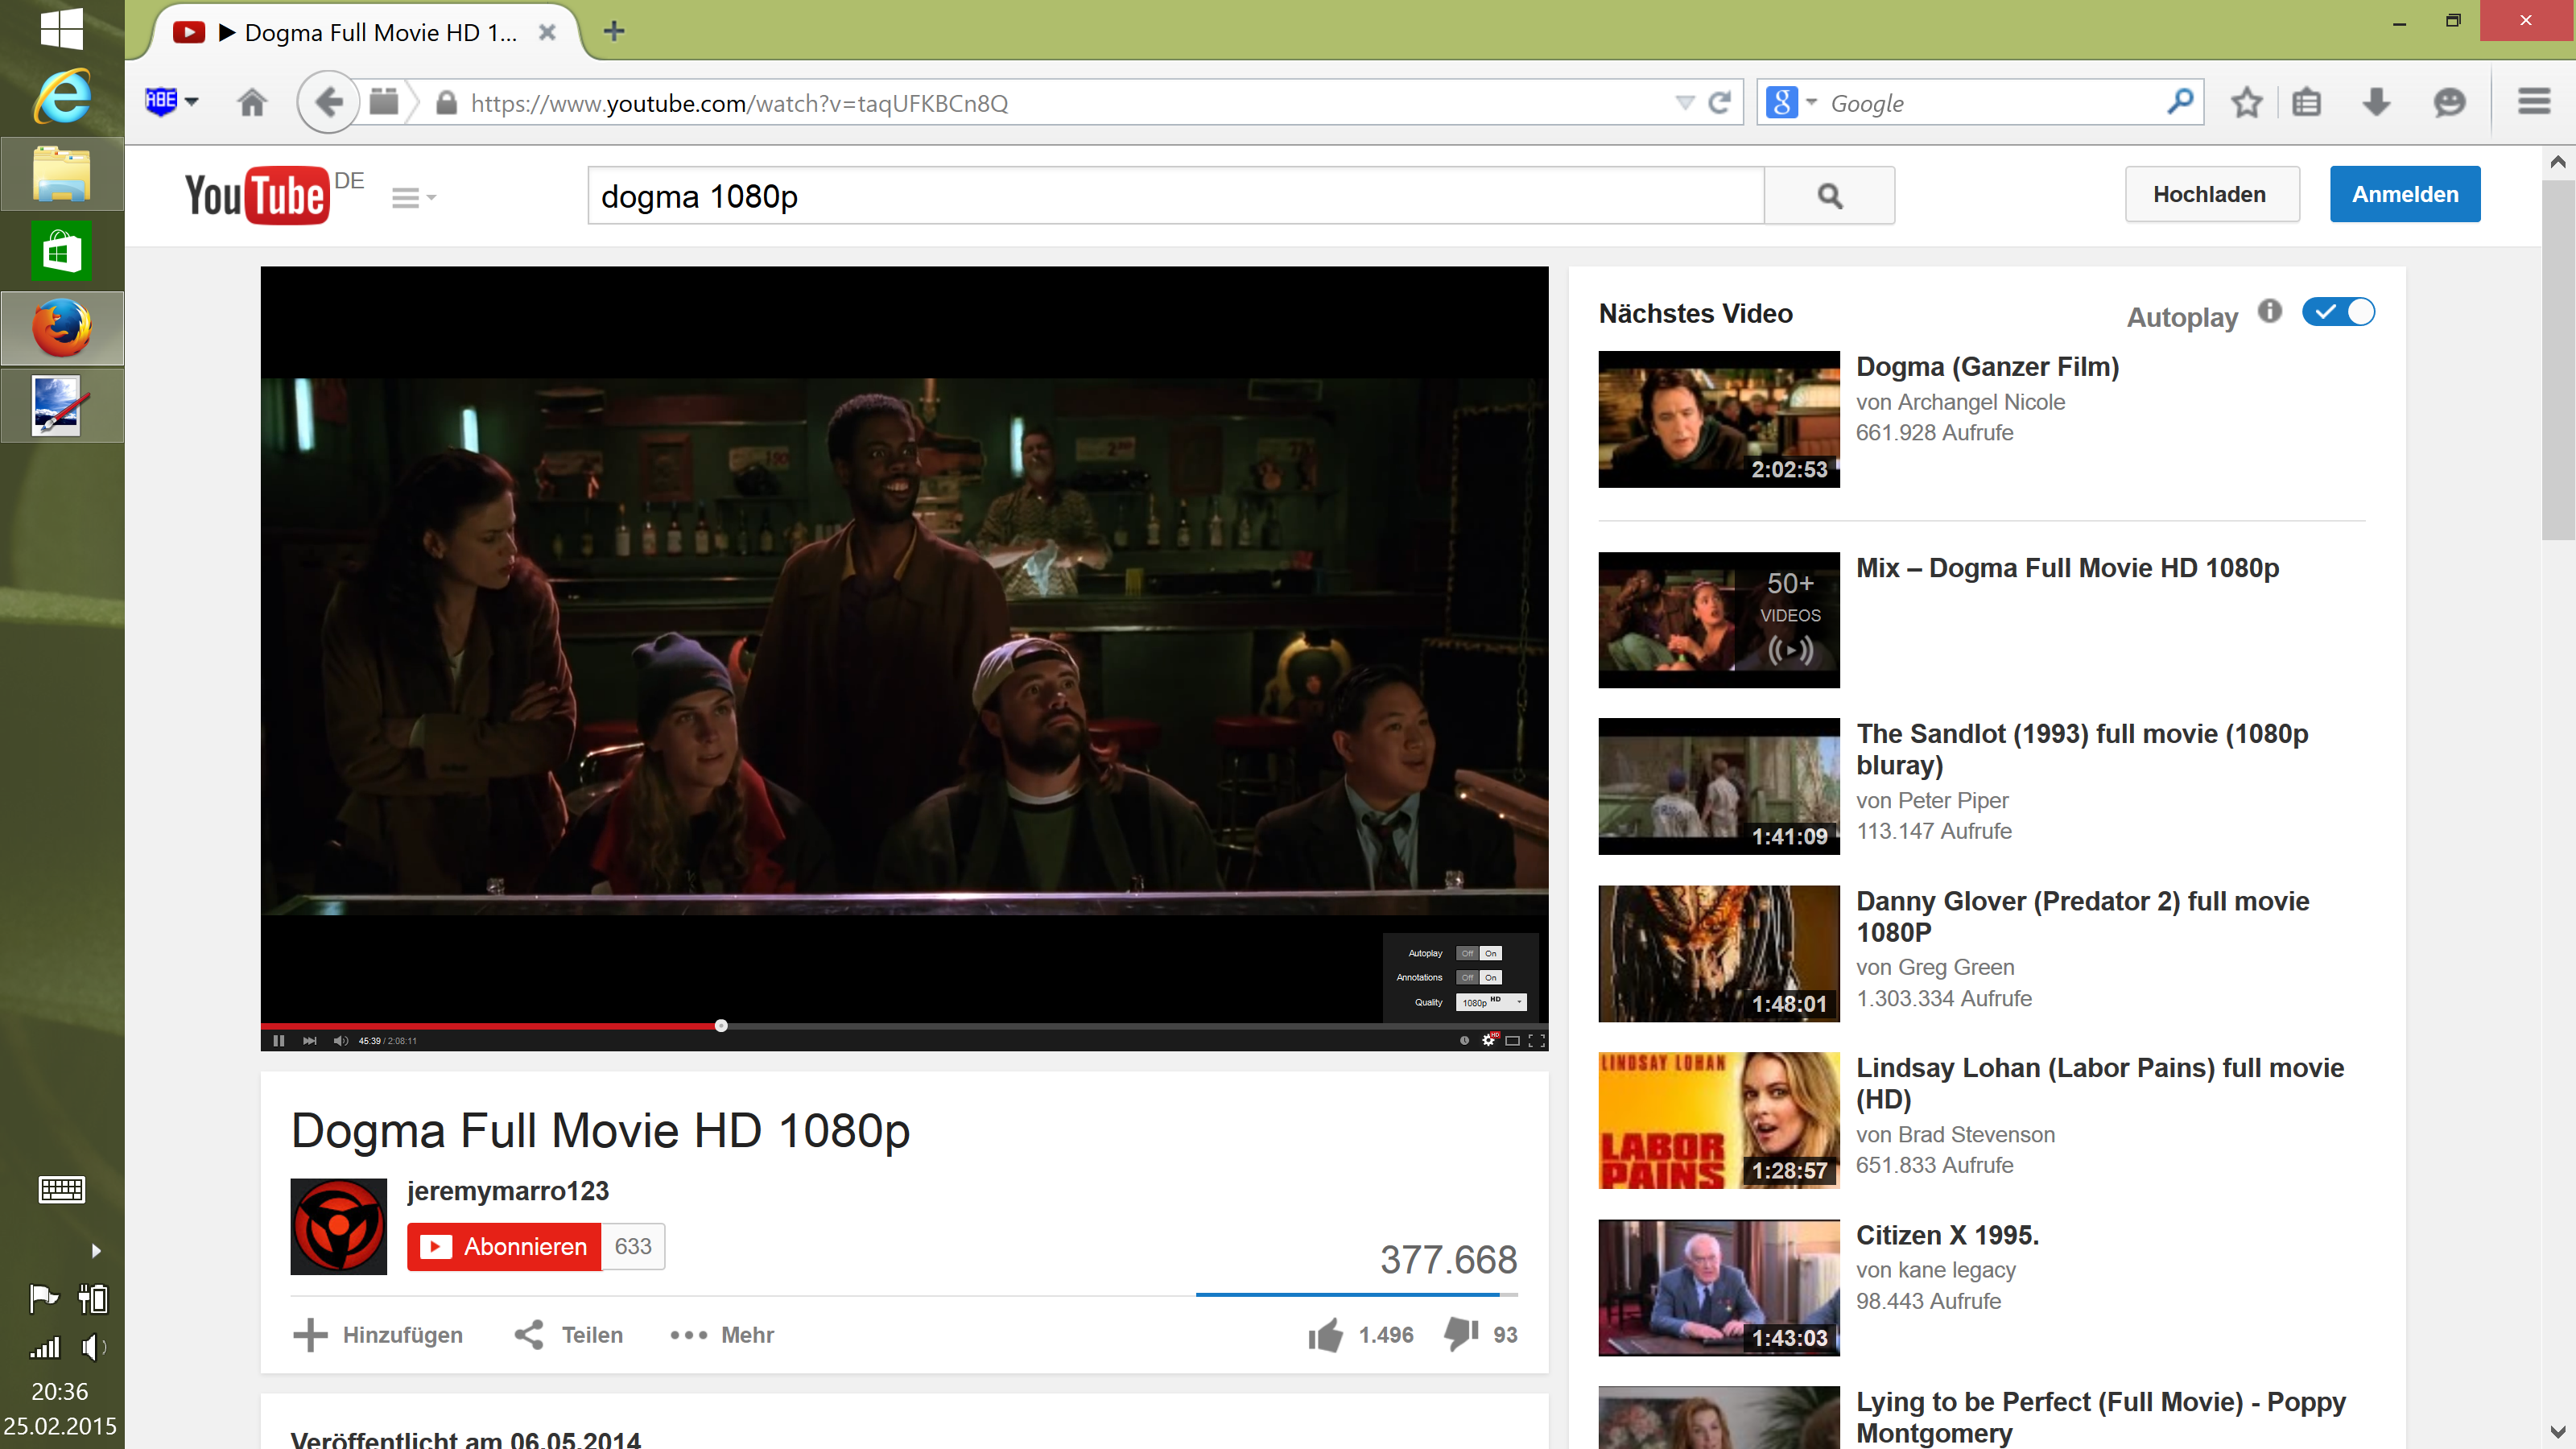
Task: Open jeremymarro123 channel link
Action: 508,1191
